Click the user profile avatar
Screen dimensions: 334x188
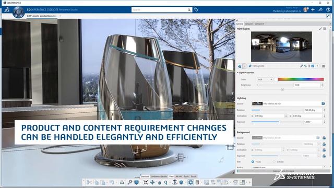pyautogui.click(x=306, y=9)
